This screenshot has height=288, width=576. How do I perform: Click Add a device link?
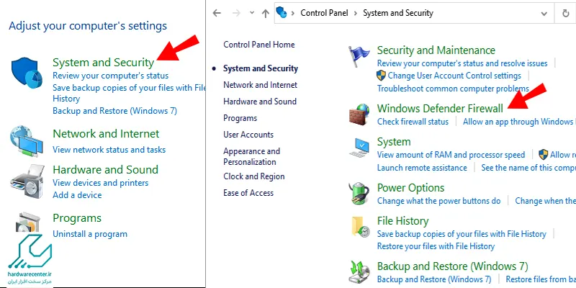click(77, 195)
